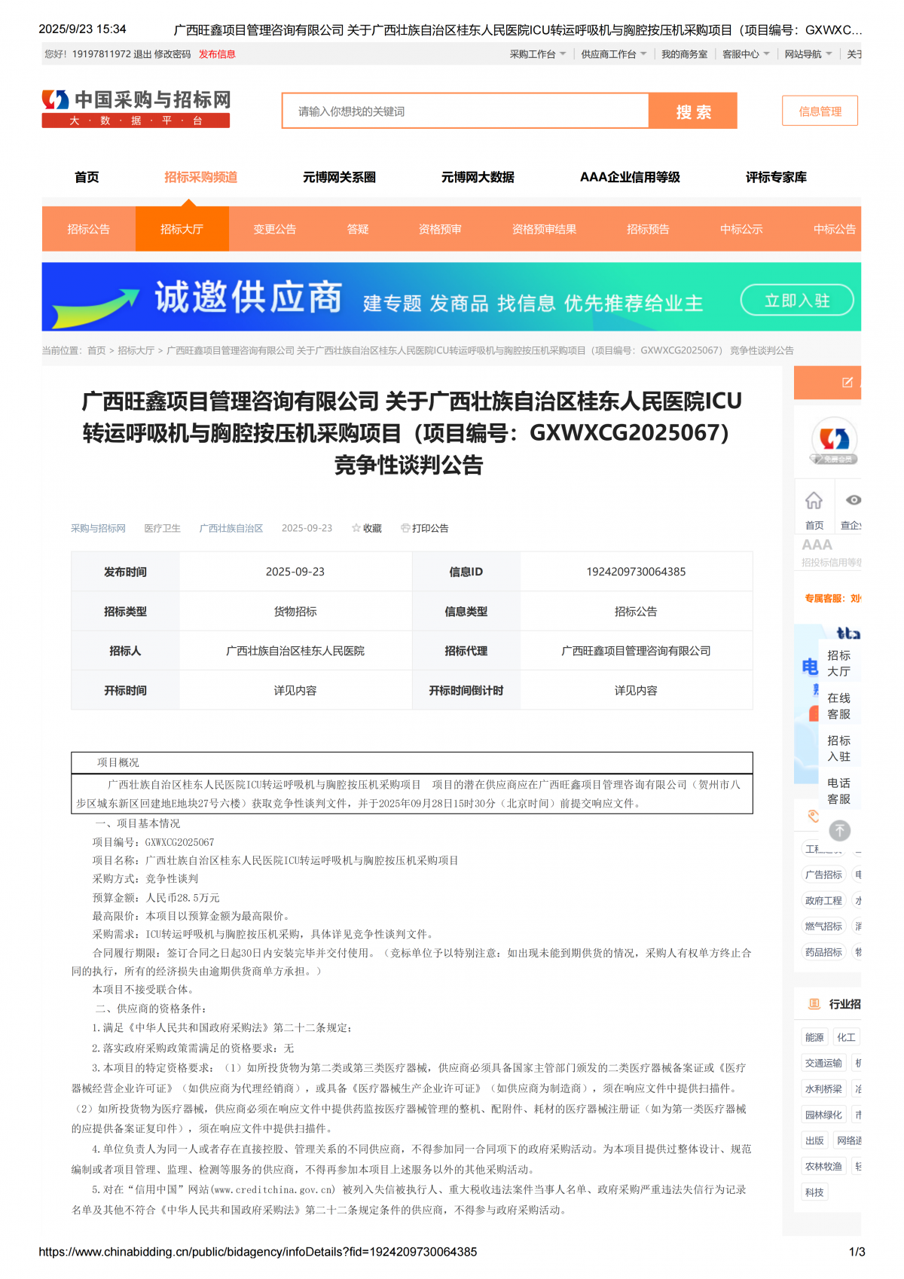Go to 首页 in main navigation

tap(87, 177)
